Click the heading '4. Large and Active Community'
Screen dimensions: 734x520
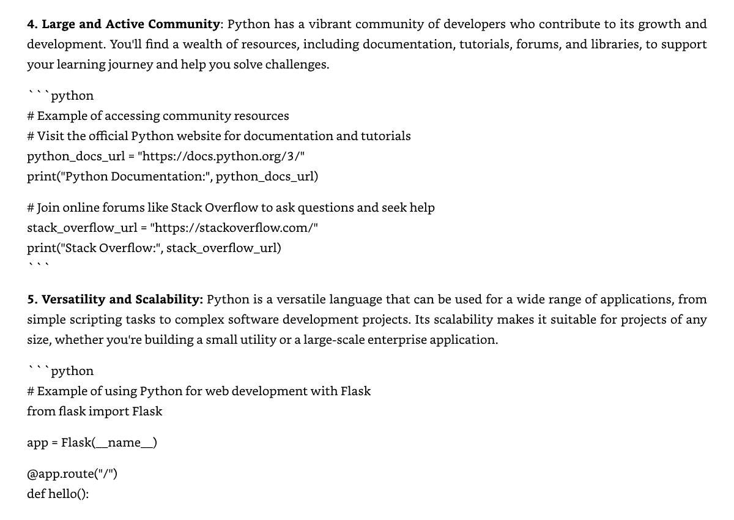(x=123, y=24)
